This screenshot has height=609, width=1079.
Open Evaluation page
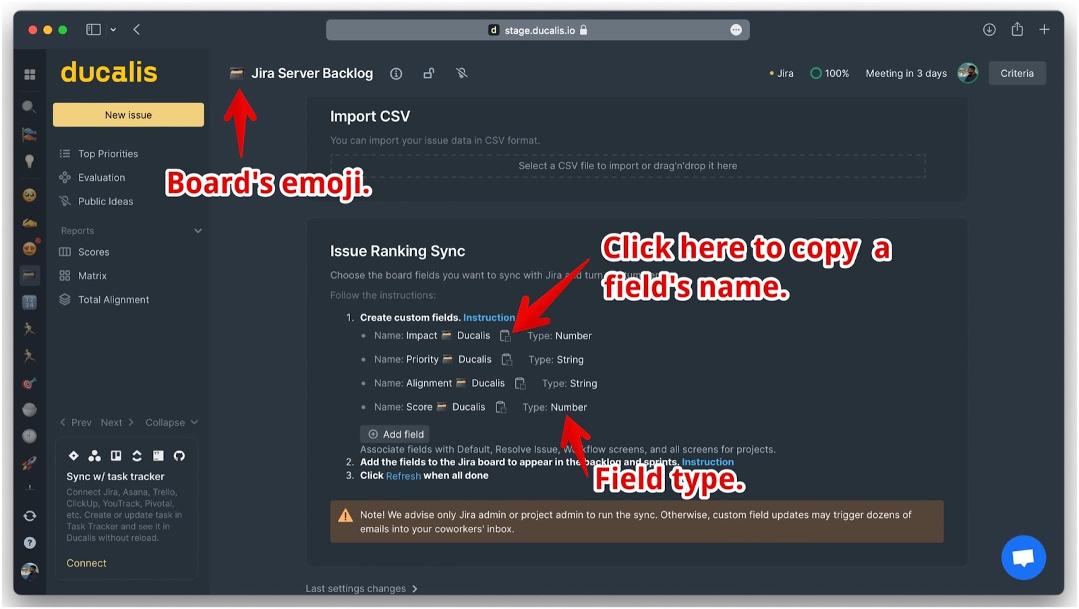[101, 177]
